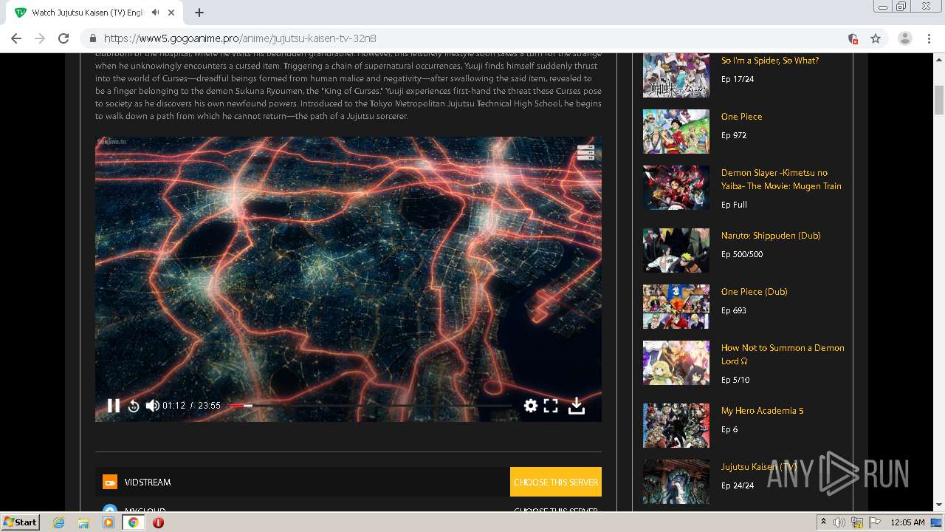Open the first One Piece link
This screenshot has width=945, height=532.
[x=741, y=117]
